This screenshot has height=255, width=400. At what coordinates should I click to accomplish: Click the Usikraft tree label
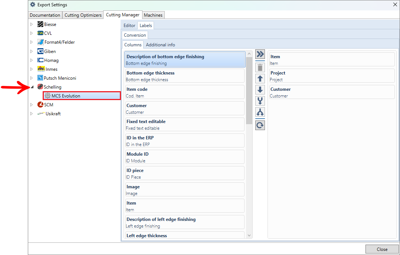click(x=53, y=114)
